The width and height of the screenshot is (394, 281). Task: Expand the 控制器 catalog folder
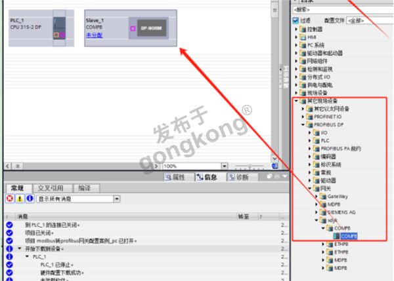point(296,29)
